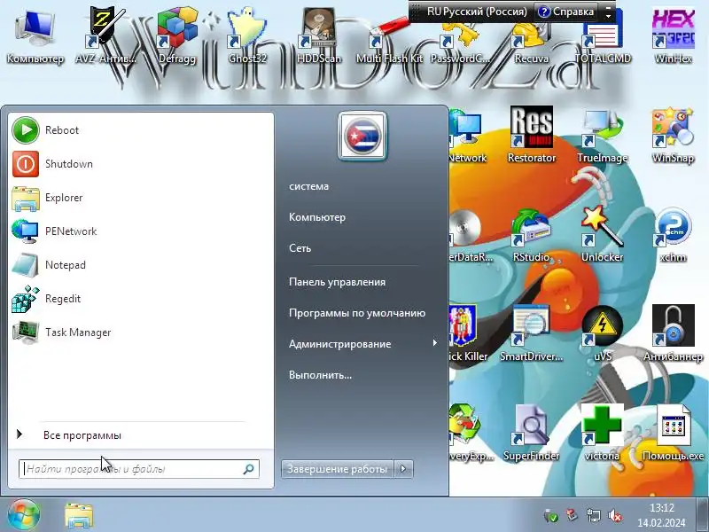Viewport: 709px width, 532px height.
Task: Open Notepad from the Start menu
Action: 141,265
